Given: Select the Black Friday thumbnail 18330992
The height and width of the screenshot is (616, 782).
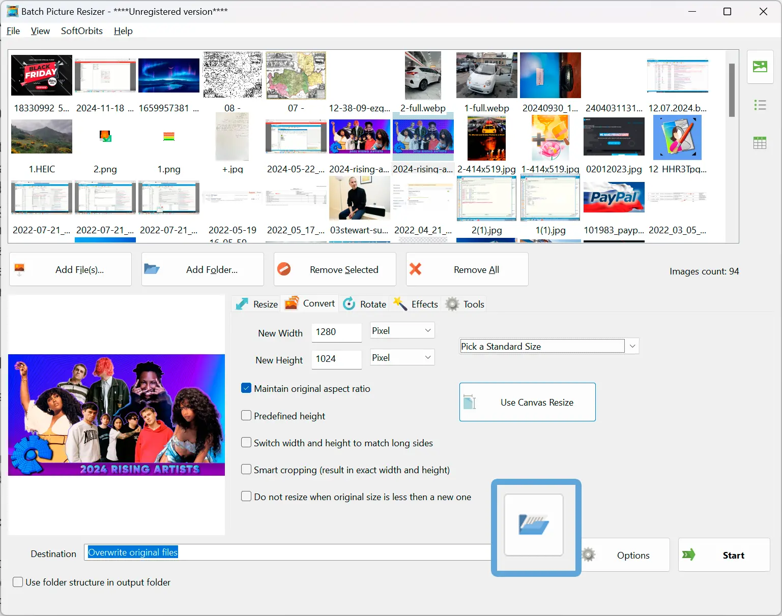Looking at the screenshot, I should (x=42, y=75).
